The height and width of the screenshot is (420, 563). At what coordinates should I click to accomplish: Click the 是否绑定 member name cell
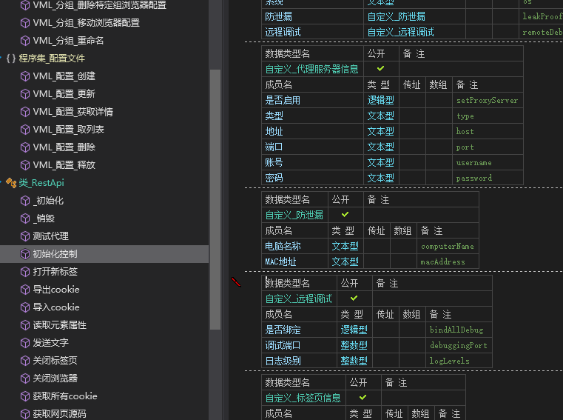coord(299,330)
